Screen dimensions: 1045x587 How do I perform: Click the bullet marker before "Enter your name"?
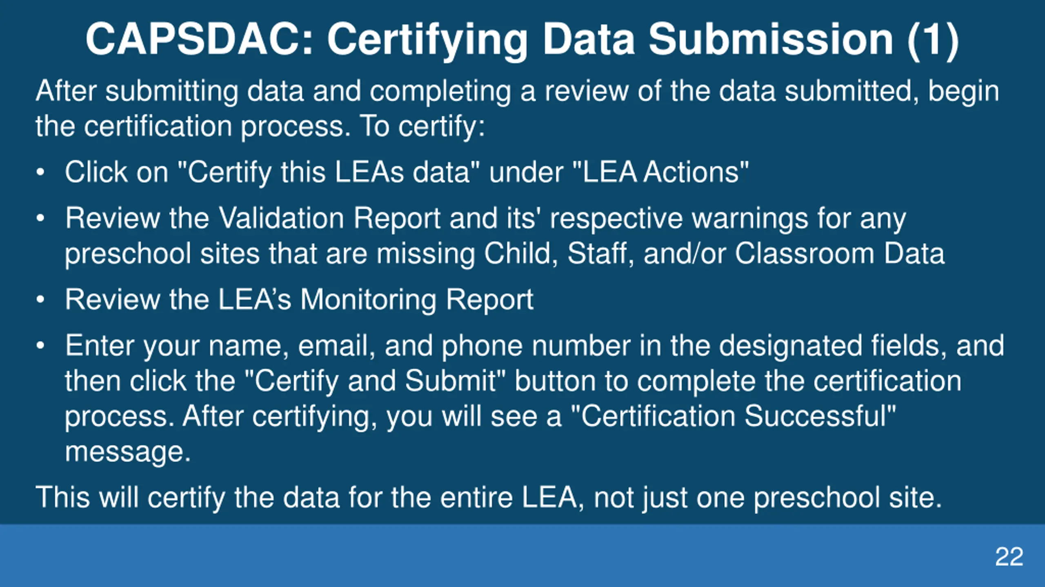tap(40, 346)
